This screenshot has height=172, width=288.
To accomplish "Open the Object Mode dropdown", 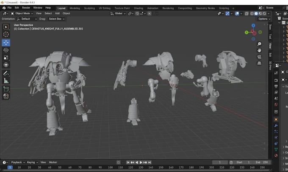I will point(22,14).
